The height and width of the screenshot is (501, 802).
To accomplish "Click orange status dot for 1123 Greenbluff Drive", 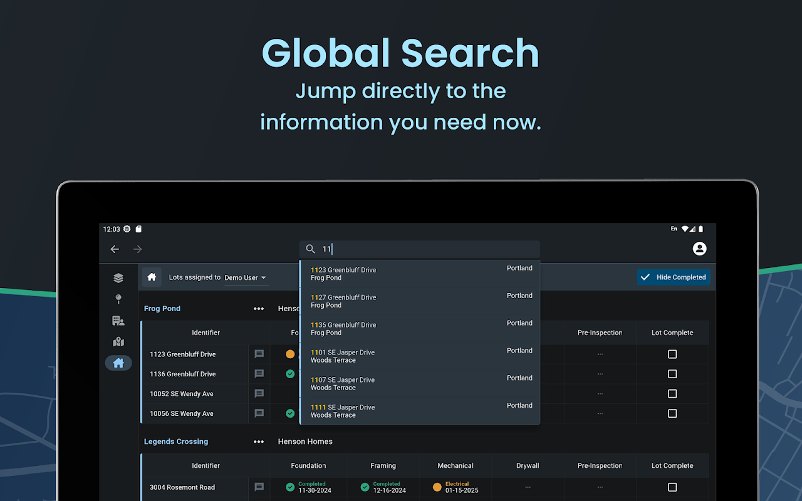I will point(290,354).
